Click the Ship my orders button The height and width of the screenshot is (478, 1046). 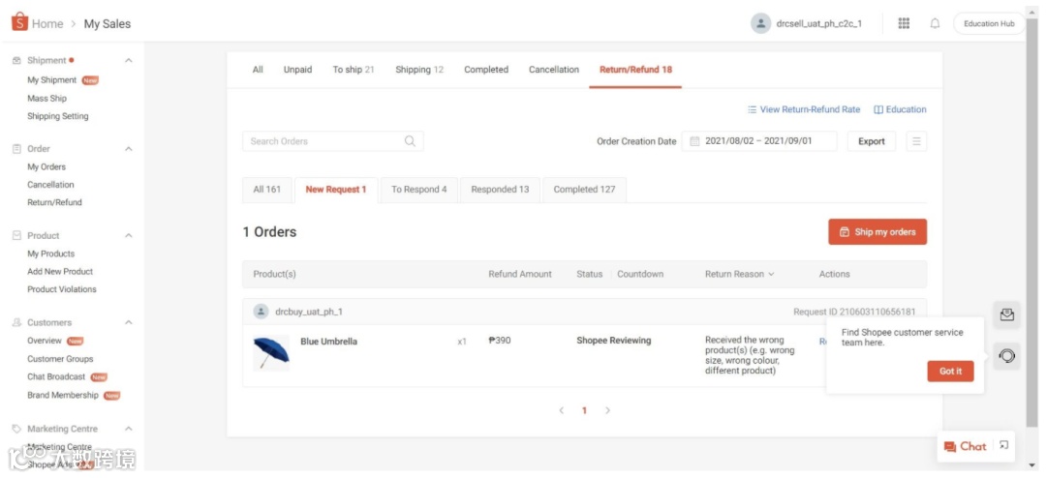(x=877, y=232)
